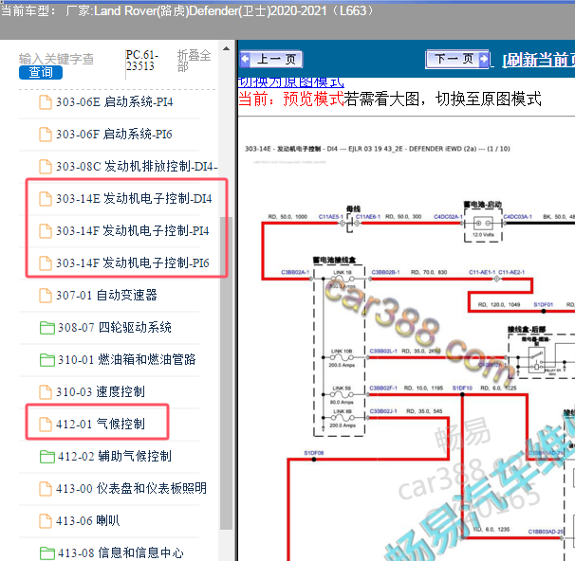Image resolution: width=575 pixels, height=561 pixels.
Task: Click file icon beside 303-14E
Action: click(46, 199)
